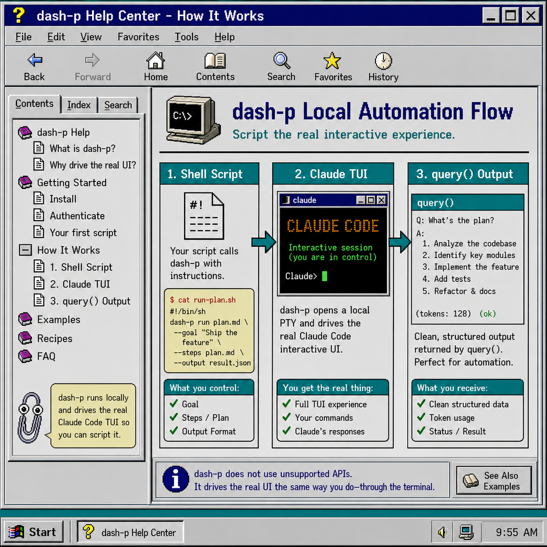Screen dimensions: 547x547
Task: Click the 9:55 AM clock
Action: [516, 533]
